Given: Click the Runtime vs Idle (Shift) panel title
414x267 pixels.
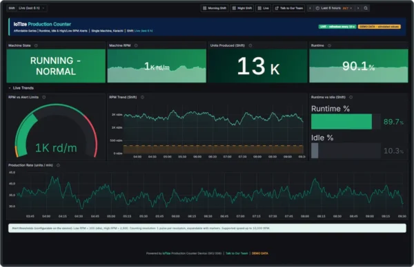Looking at the screenshot, I should click(328, 97).
